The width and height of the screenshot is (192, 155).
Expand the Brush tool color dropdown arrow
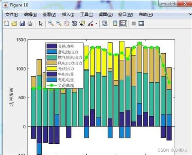tap(96, 23)
